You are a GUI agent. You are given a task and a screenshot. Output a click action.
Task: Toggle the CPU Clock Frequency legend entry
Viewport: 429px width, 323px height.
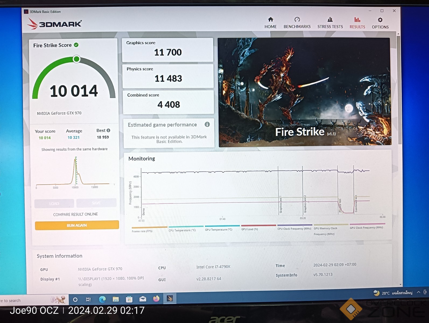coord(294,227)
